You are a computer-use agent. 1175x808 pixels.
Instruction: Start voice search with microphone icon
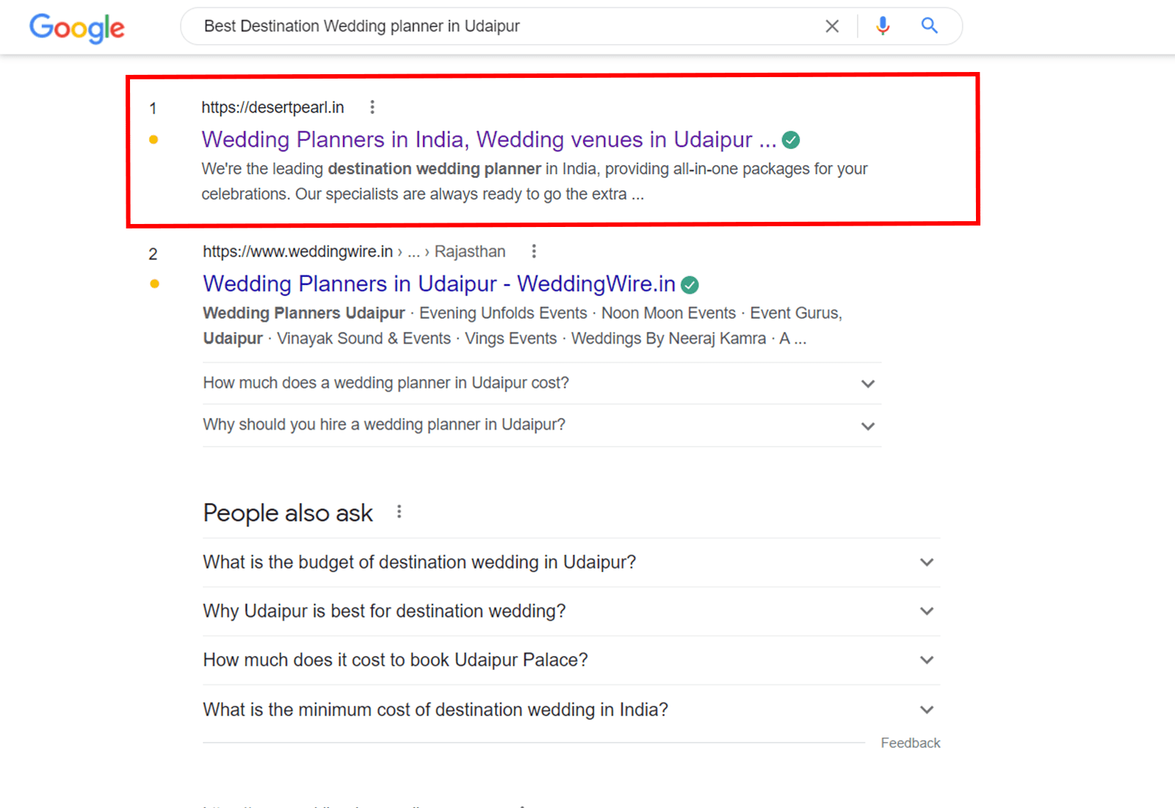(x=883, y=26)
